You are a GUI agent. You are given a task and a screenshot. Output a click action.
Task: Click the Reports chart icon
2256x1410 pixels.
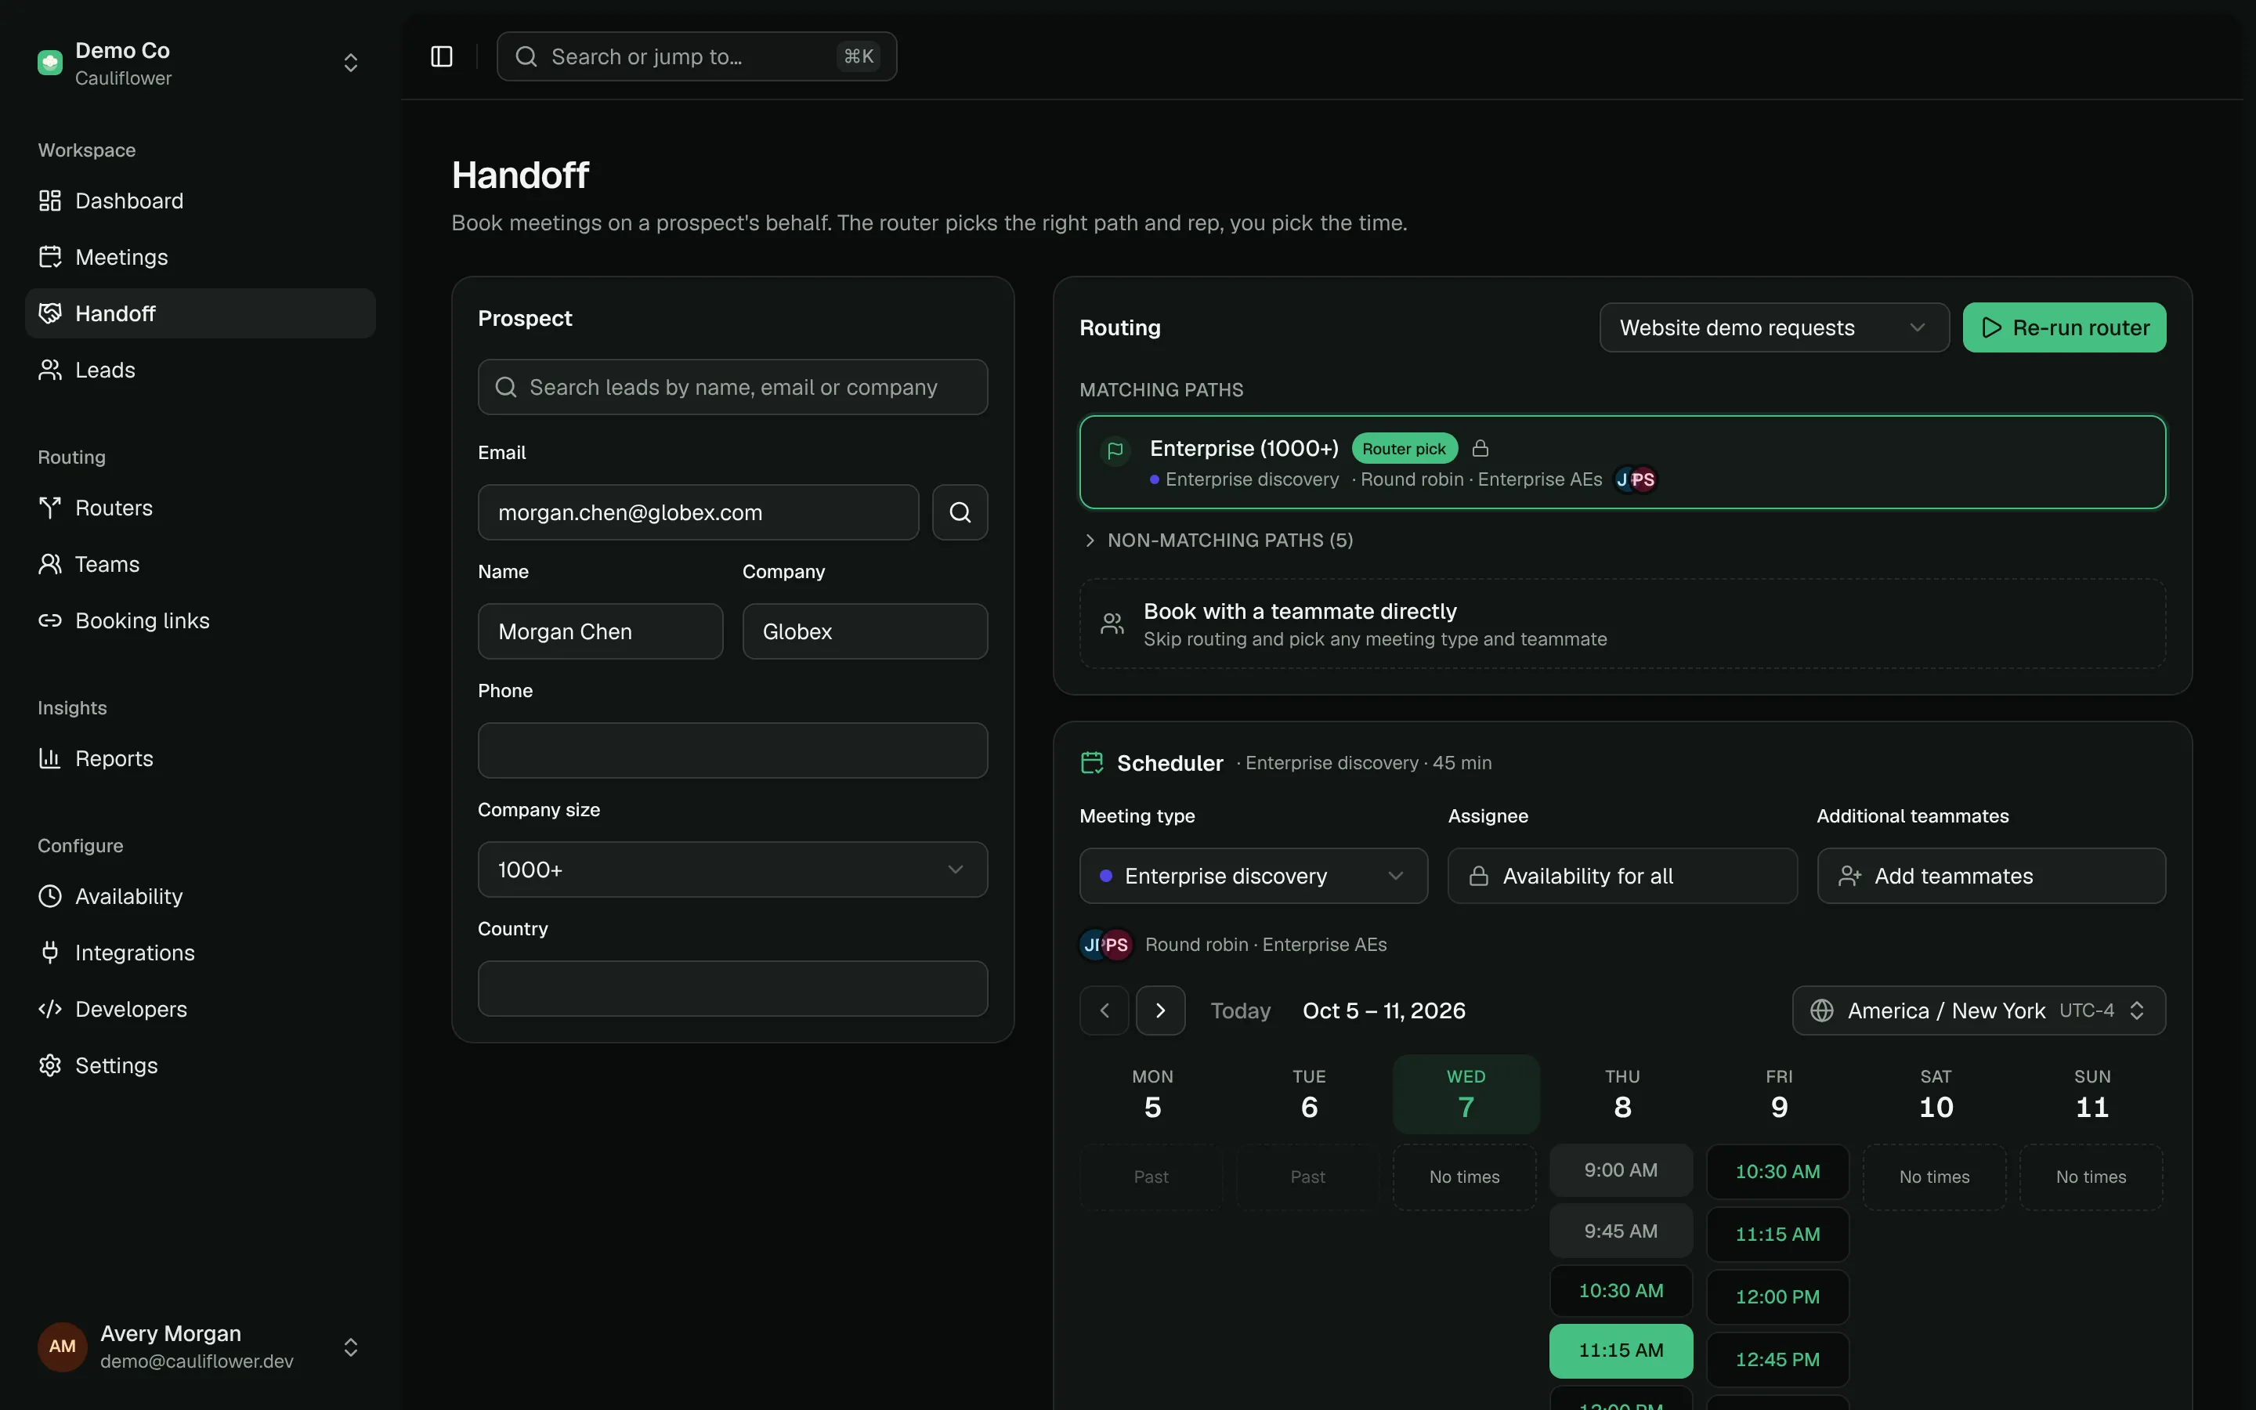(50, 759)
